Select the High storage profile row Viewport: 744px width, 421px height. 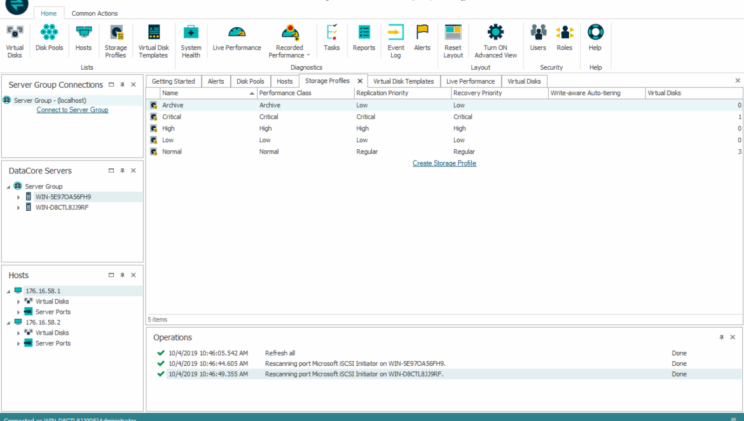tap(444, 128)
